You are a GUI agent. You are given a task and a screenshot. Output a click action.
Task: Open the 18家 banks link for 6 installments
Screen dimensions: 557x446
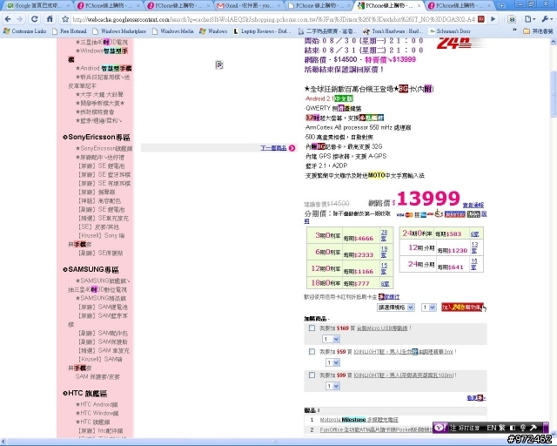pyautogui.click(x=384, y=252)
